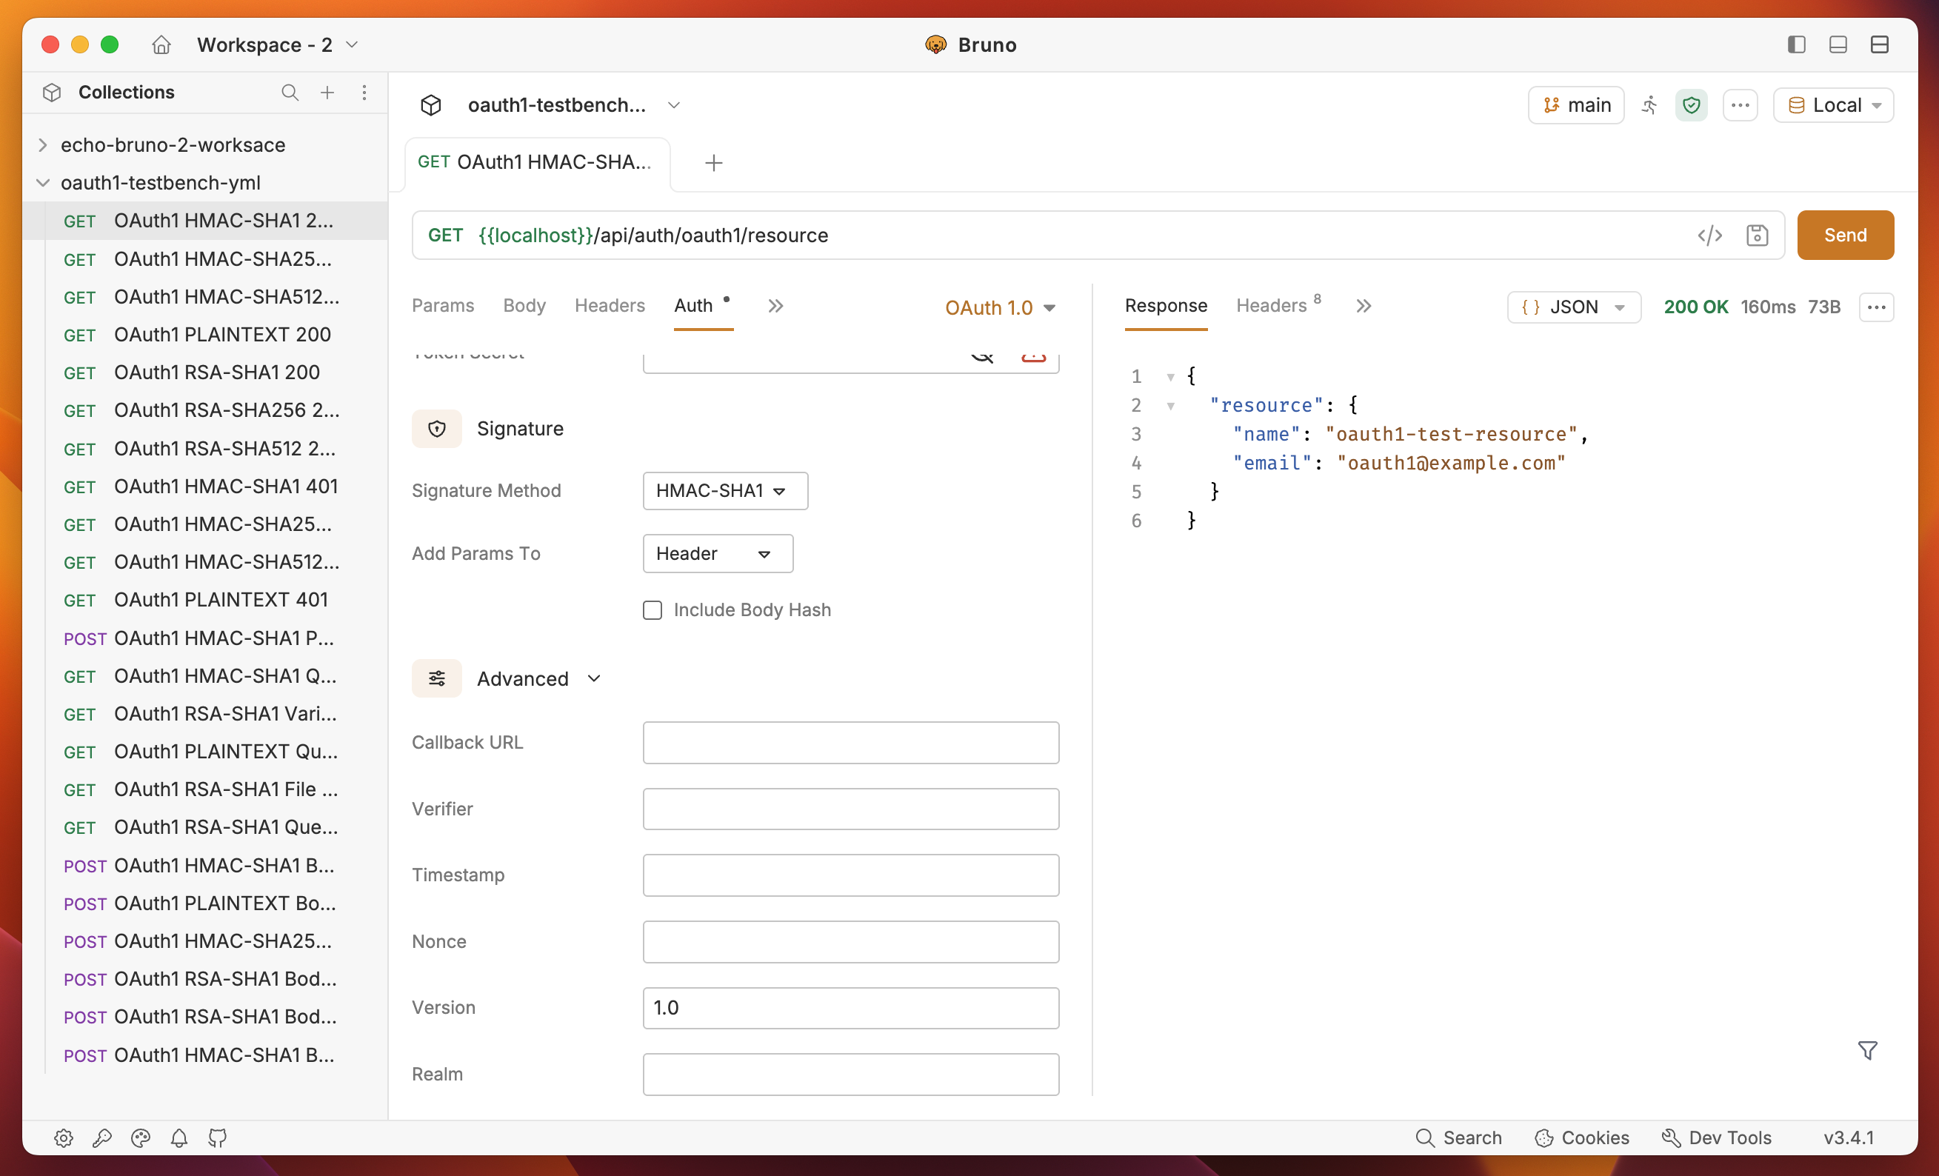Show more request tabs with double chevron

(x=775, y=305)
